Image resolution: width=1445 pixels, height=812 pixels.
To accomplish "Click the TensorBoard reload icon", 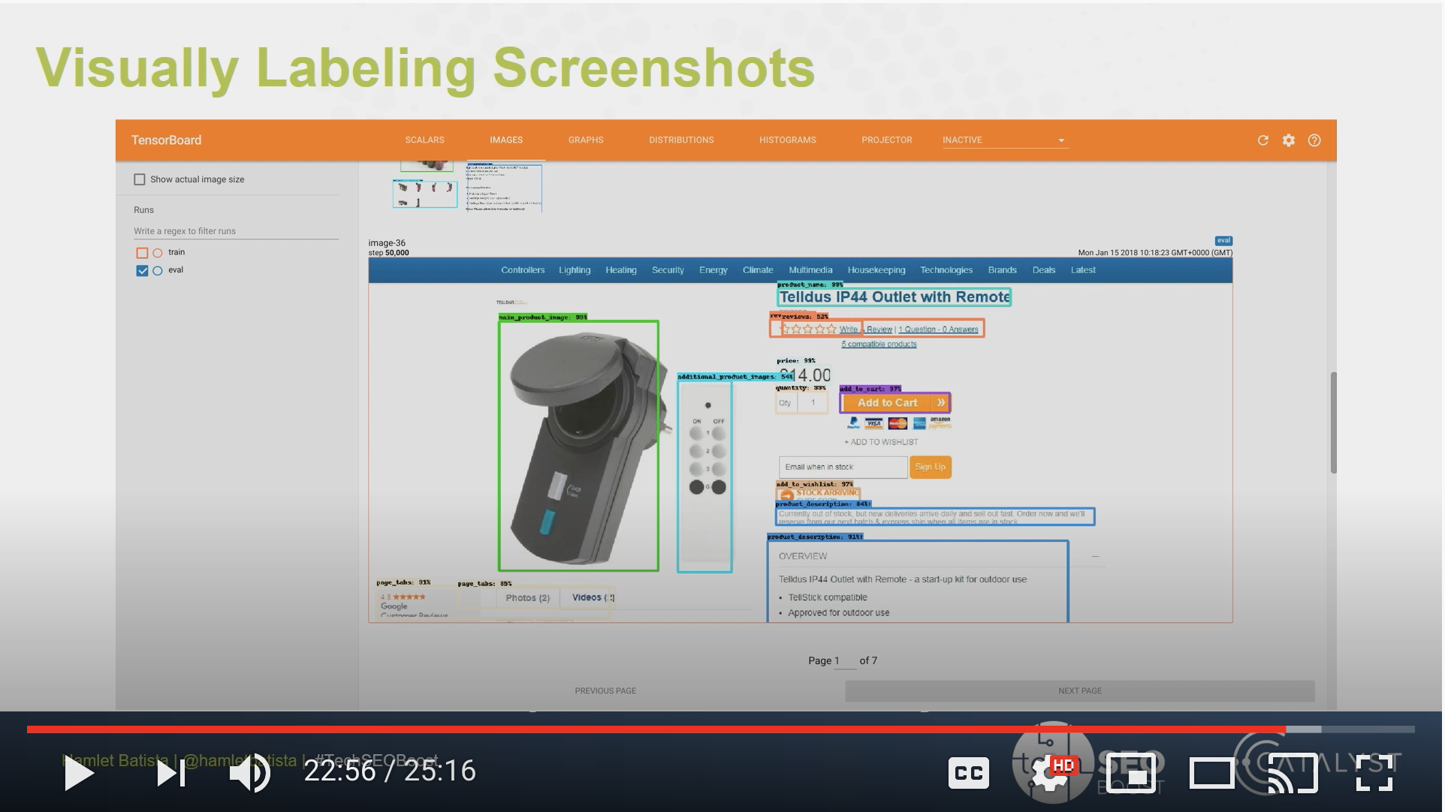I will click(1262, 140).
